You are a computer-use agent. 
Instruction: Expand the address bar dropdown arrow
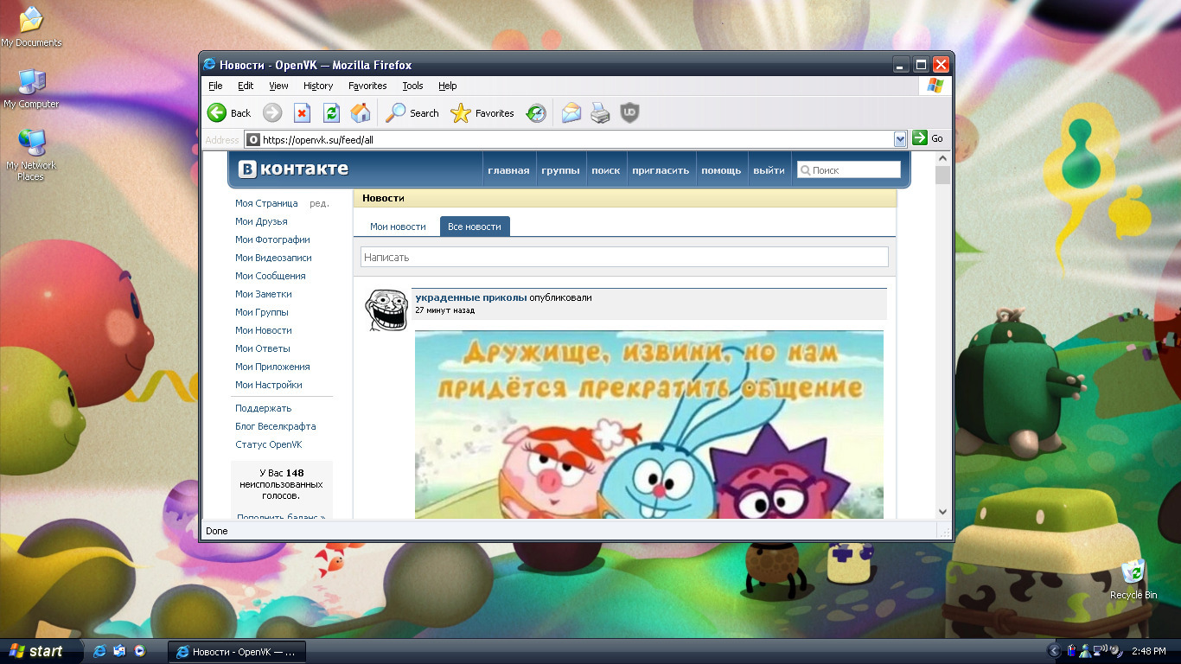pyautogui.click(x=900, y=138)
